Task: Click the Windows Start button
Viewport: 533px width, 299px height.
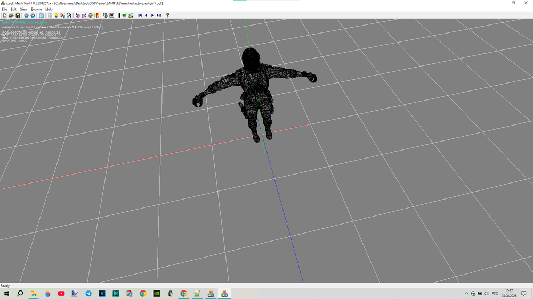Action: tap(6, 294)
